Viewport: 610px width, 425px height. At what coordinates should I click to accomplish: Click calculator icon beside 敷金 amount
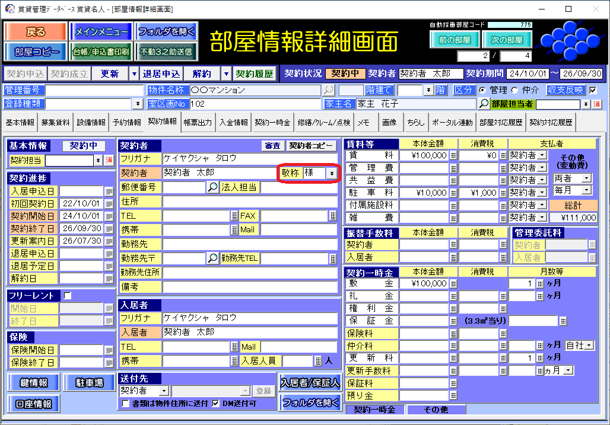tap(453, 283)
